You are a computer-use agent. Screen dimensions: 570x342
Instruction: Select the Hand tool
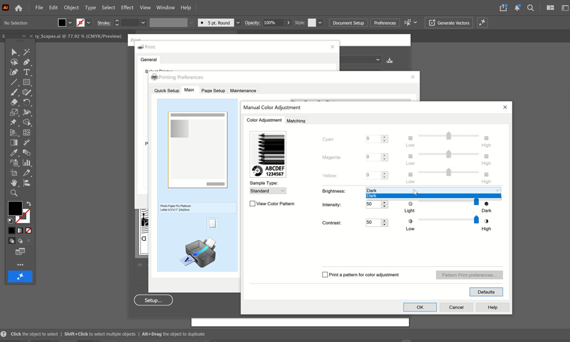pyautogui.click(x=14, y=183)
